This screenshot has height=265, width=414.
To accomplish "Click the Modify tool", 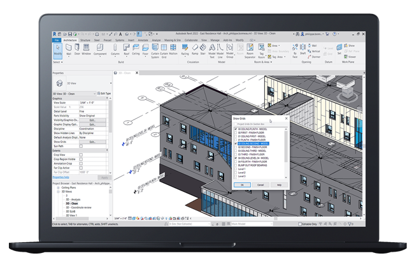I will (58, 50).
